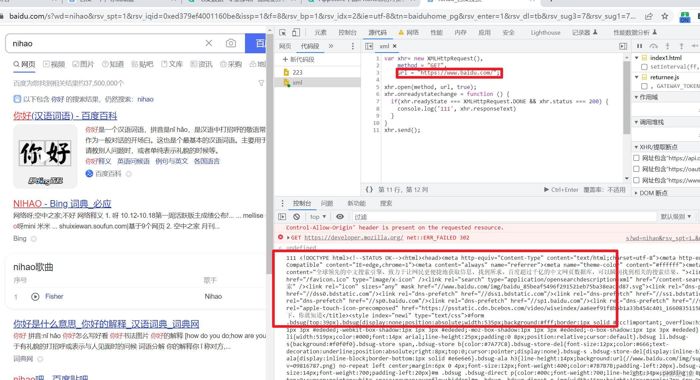This screenshot has width=700, height=380.
Task: Click the Baidu page vertical scrollbar
Action: coord(270,153)
